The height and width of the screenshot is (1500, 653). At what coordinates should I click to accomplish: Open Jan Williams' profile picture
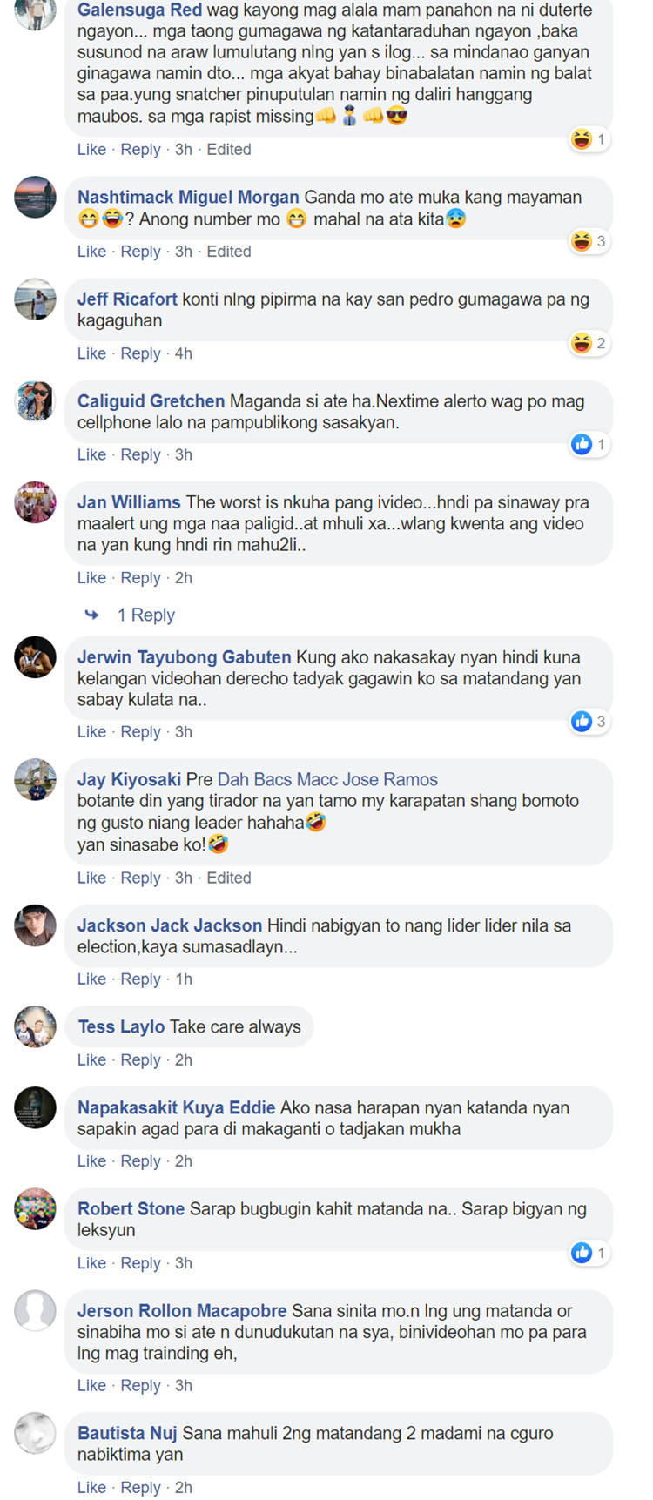click(x=36, y=503)
